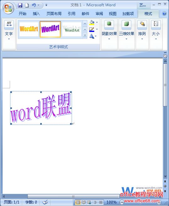Click 页面: 1/1 in status bar
This screenshot has width=169, height=206.
tap(12, 202)
